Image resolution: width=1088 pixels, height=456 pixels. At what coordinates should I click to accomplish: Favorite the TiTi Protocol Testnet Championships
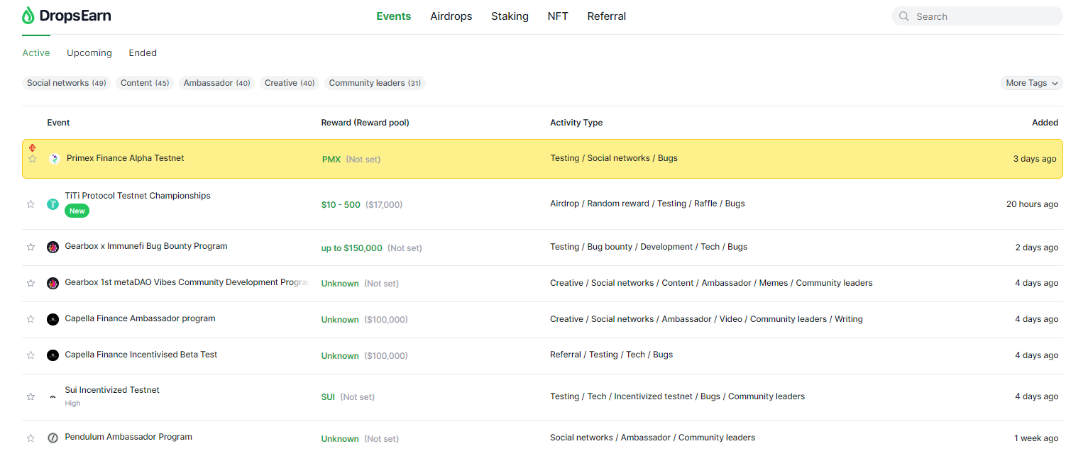pyautogui.click(x=31, y=204)
